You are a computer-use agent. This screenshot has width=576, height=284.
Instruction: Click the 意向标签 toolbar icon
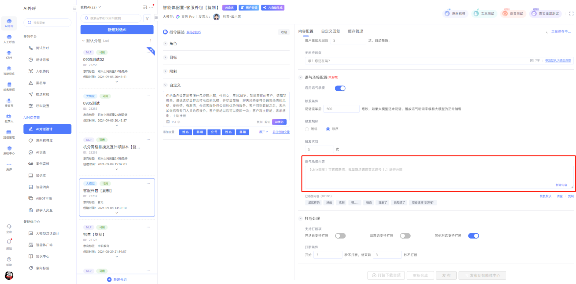(x=455, y=13)
